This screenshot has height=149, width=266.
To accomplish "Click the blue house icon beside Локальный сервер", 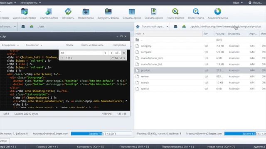I will pos(138,26).
